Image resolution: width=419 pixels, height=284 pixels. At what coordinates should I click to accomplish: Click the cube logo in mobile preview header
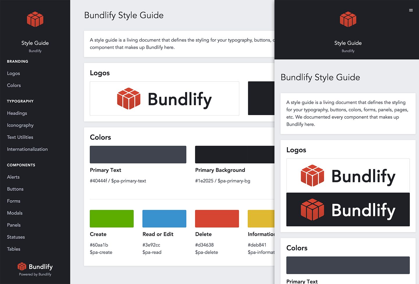point(348,20)
